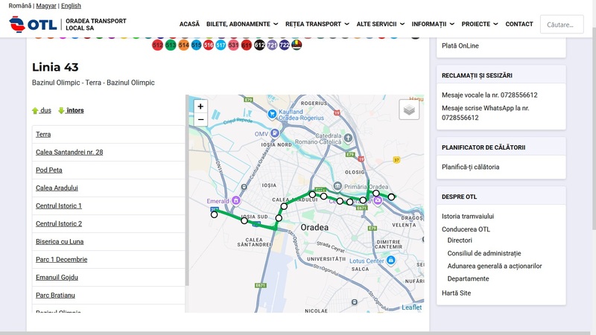Click the Căutare search field
This screenshot has height=335, width=596.
pos(562,25)
